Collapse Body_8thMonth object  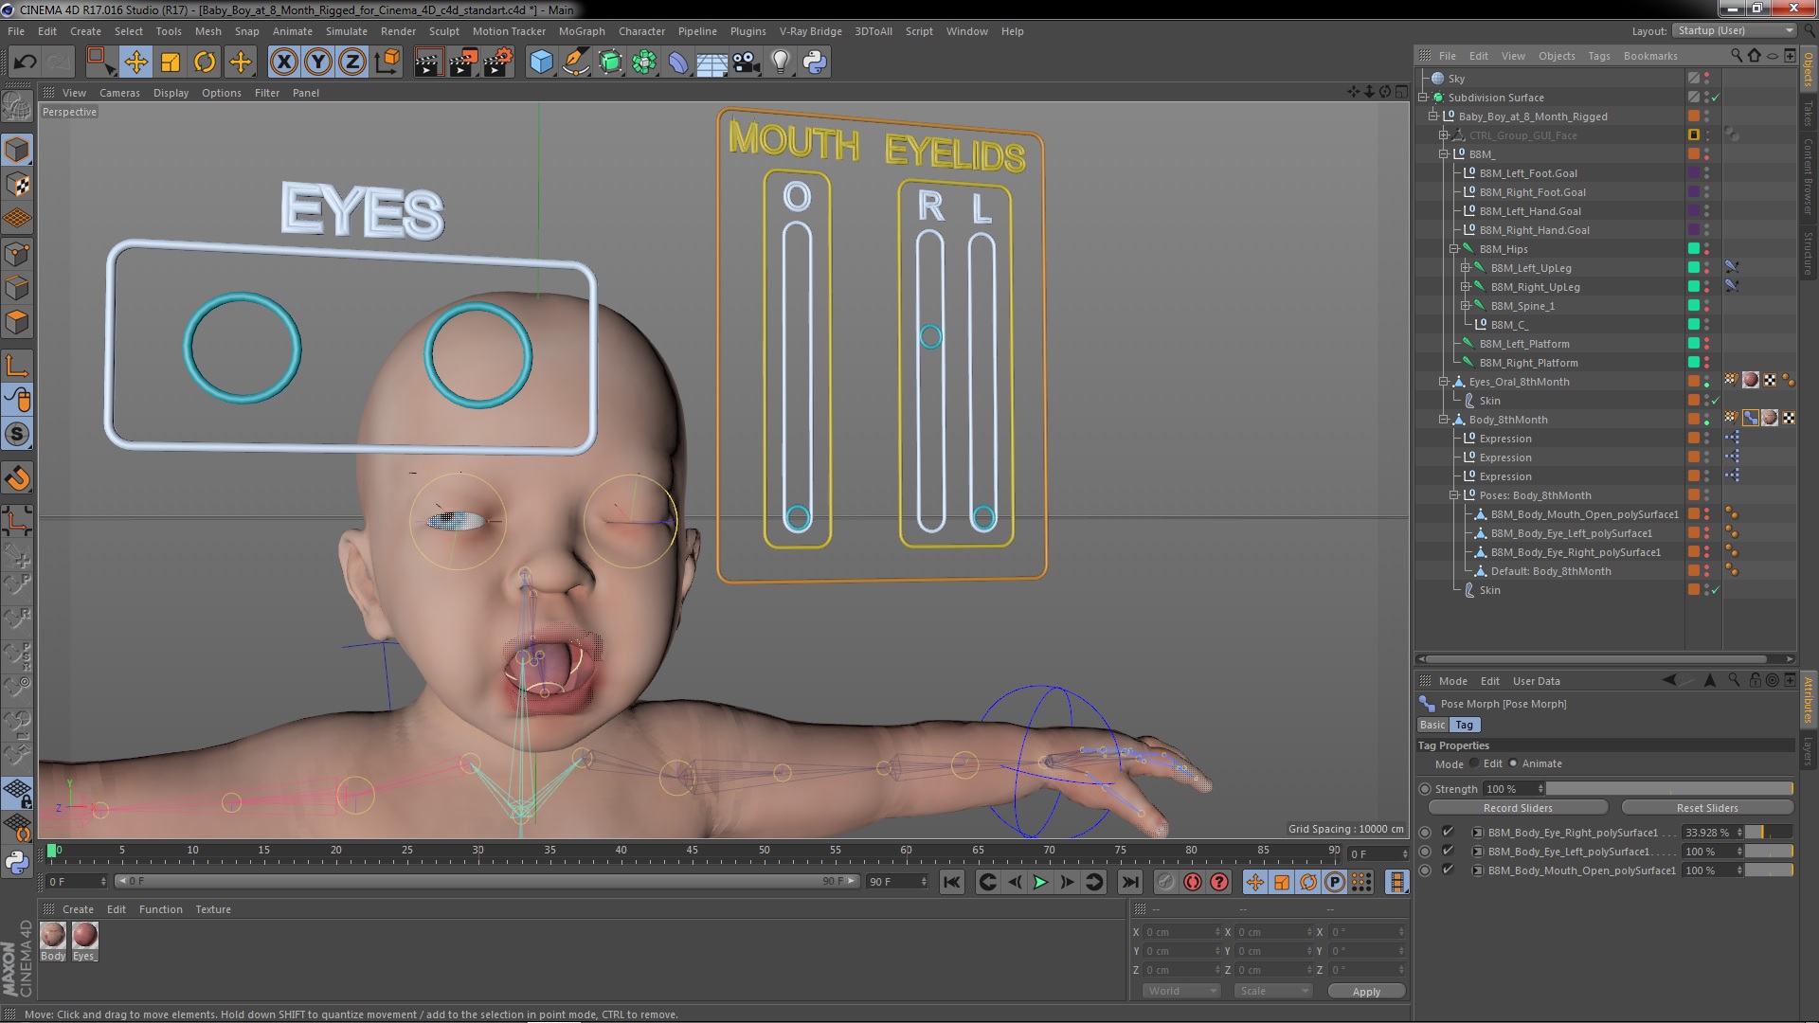point(1444,420)
